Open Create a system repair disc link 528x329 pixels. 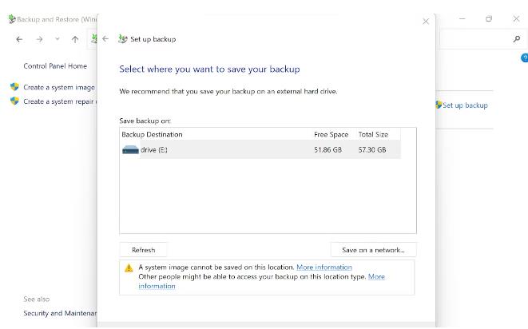[x=60, y=101]
